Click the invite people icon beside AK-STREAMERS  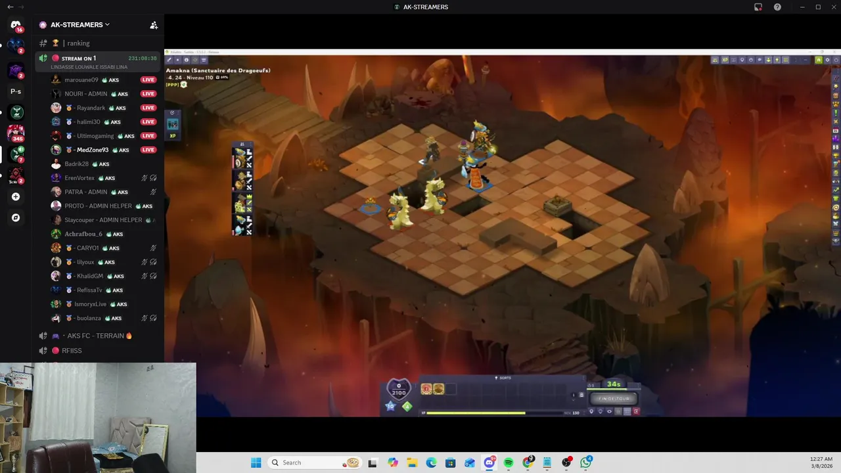pyautogui.click(x=154, y=25)
